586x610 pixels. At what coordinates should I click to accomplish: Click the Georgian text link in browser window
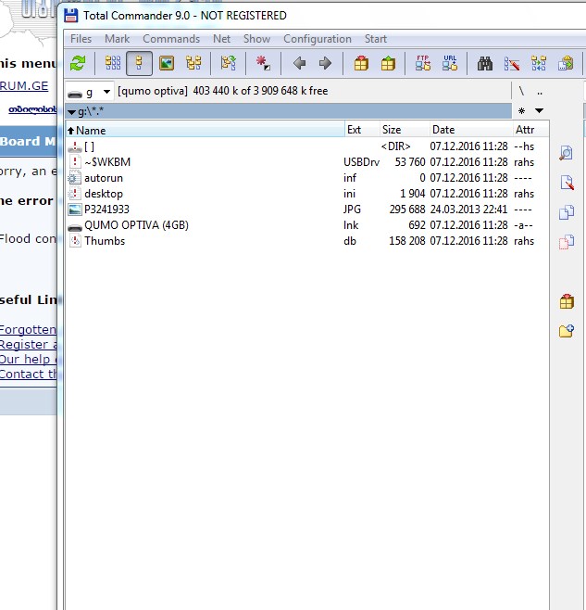point(32,109)
